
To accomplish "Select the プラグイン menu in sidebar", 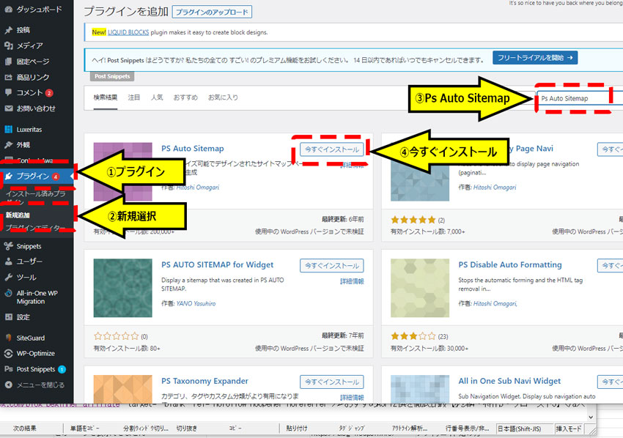I will point(37,177).
